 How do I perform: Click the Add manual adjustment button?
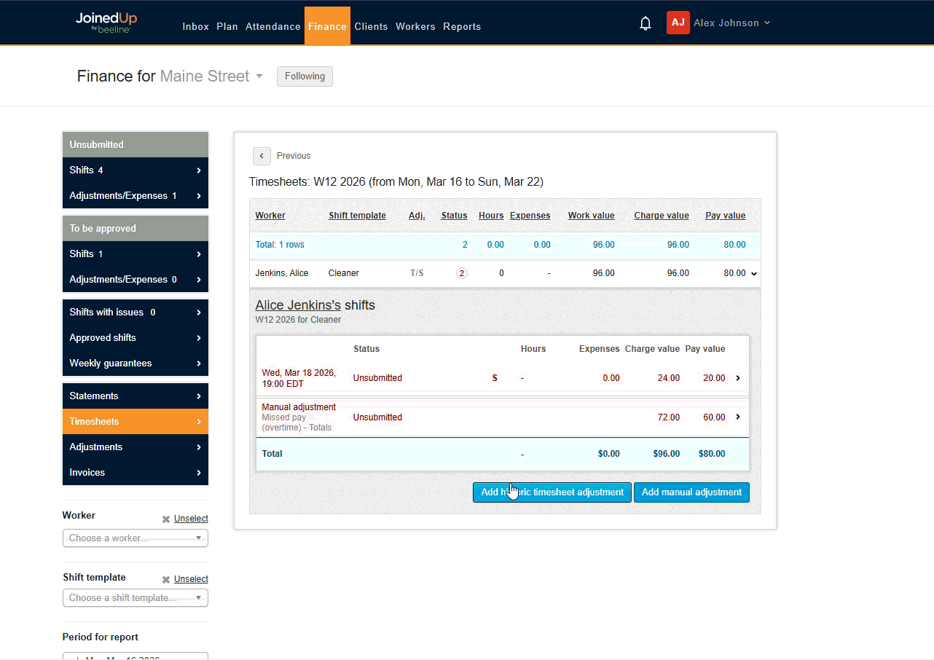pyautogui.click(x=691, y=492)
